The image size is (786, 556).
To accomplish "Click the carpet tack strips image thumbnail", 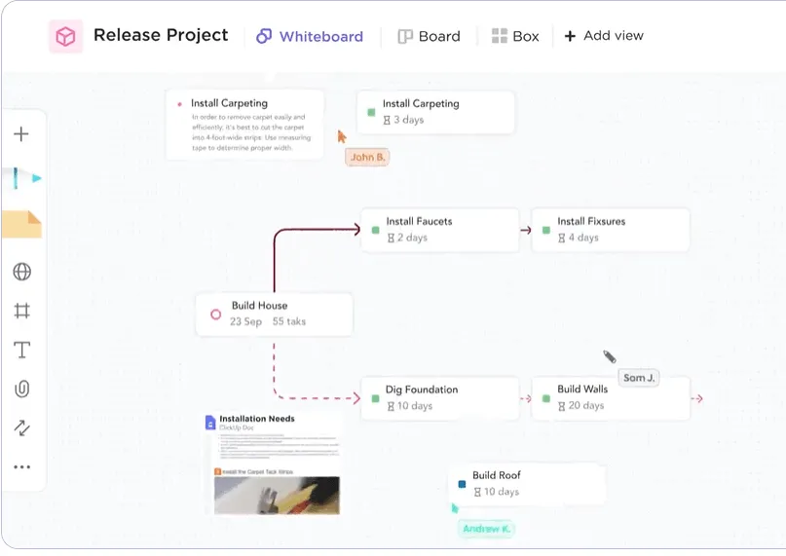I will point(277,496).
